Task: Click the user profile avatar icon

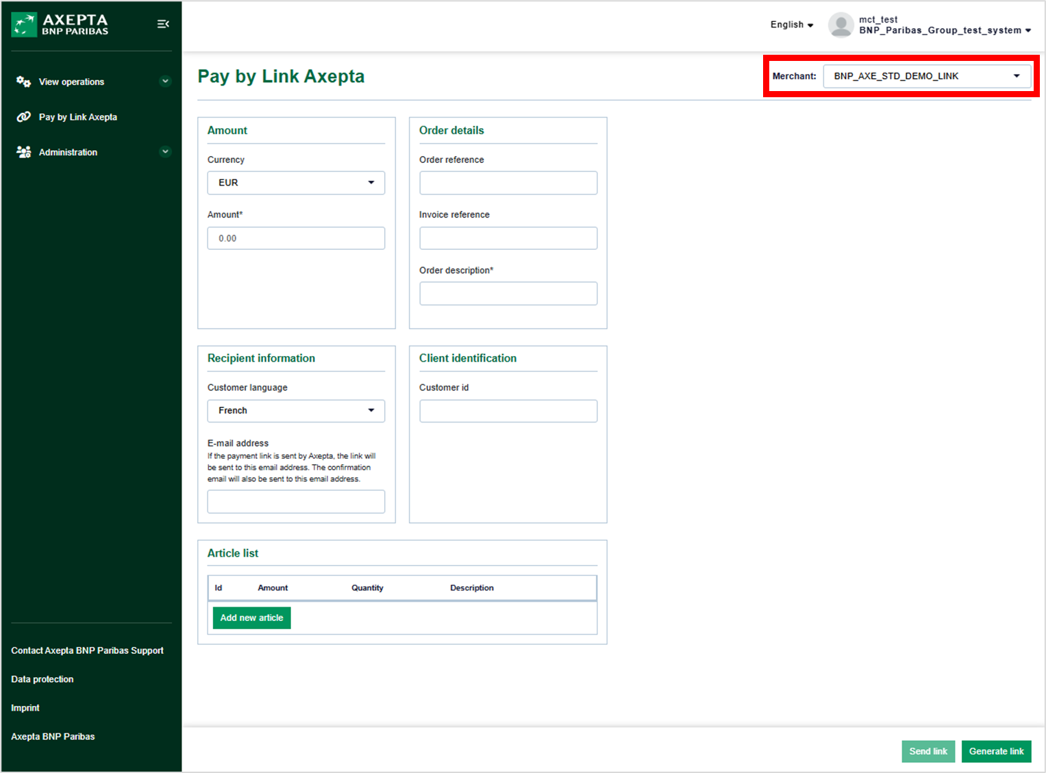Action: coord(840,25)
